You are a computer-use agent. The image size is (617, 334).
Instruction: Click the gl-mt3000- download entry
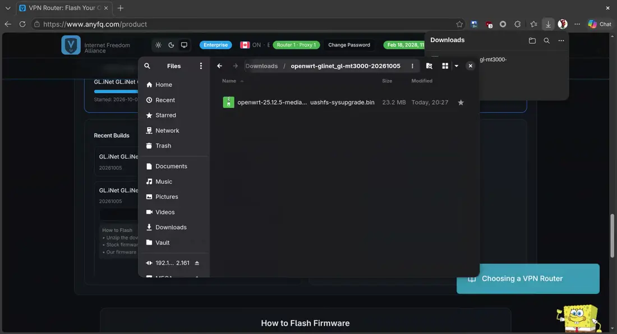pos(493,60)
